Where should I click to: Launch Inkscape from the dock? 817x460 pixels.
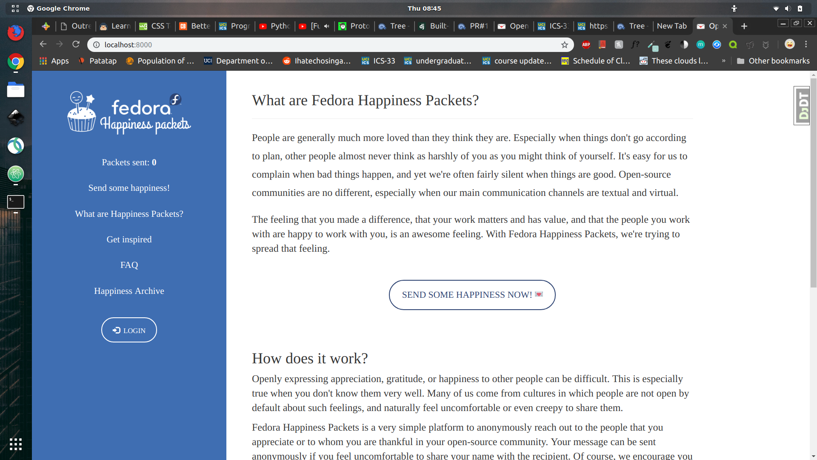[16, 118]
